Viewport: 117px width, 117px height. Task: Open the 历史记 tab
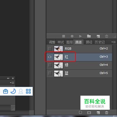(100, 42)
